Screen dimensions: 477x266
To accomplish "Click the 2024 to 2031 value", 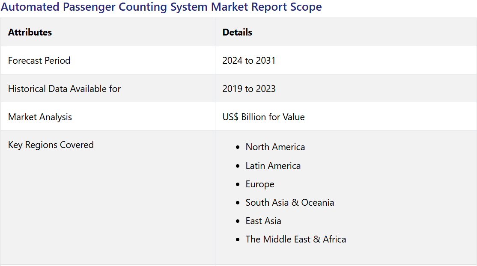I will [x=249, y=61].
